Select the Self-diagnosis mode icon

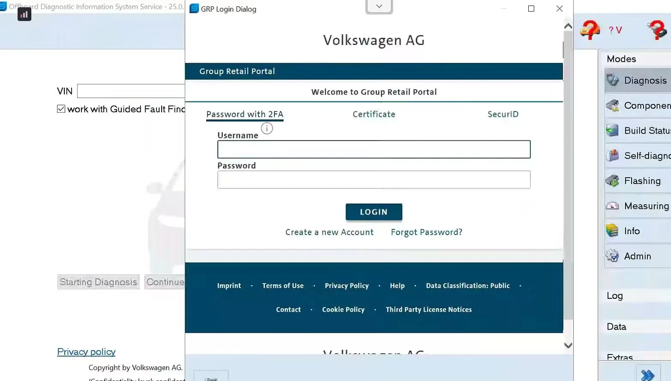[x=613, y=155]
